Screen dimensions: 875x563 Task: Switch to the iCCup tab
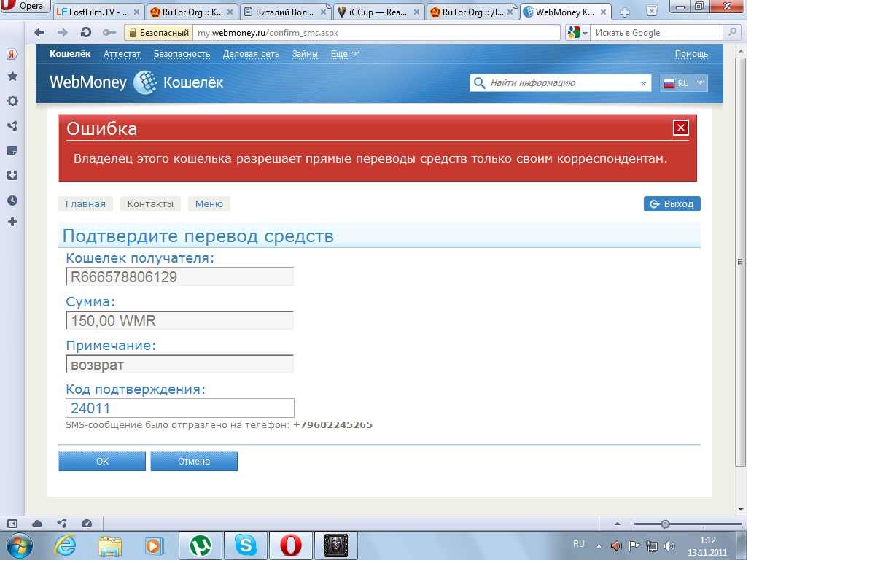[380, 12]
